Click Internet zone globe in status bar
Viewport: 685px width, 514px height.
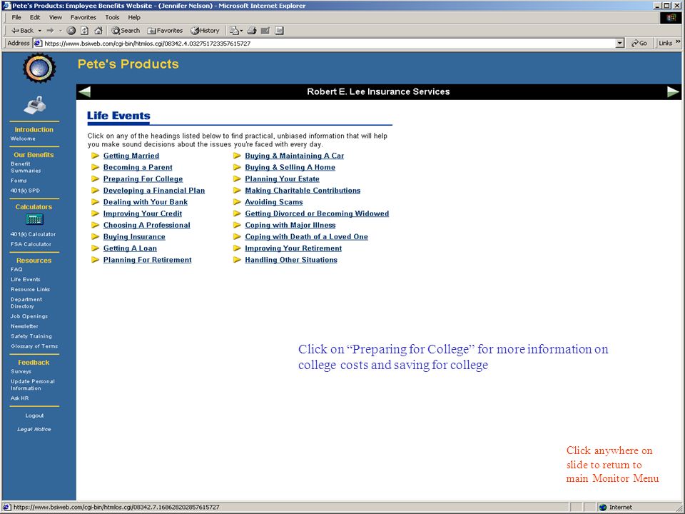click(603, 508)
